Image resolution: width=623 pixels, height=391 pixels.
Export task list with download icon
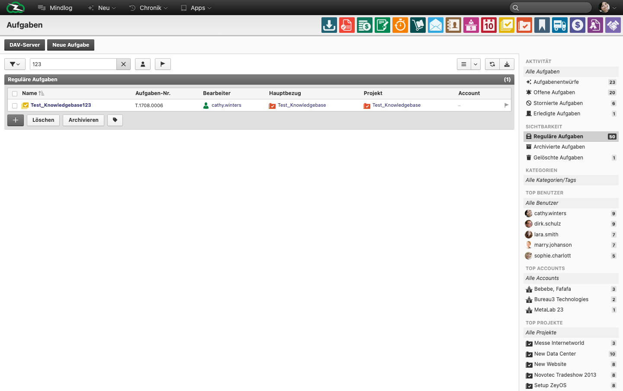tap(507, 64)
